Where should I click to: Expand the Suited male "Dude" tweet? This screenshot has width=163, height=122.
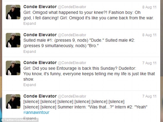point(30,51)
